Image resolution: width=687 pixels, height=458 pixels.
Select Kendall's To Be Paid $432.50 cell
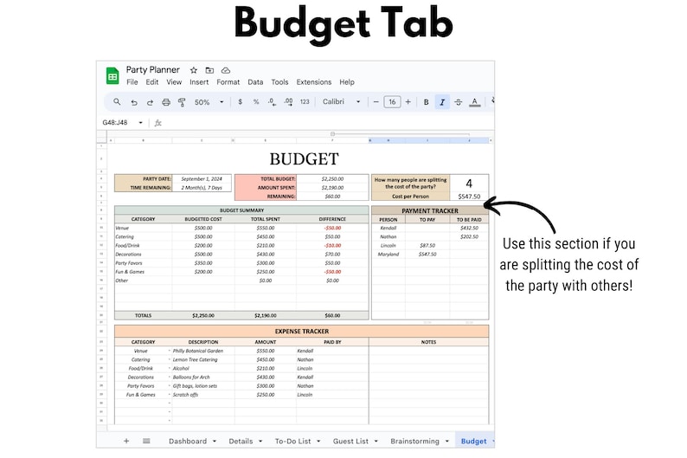(x=469, y=228)
